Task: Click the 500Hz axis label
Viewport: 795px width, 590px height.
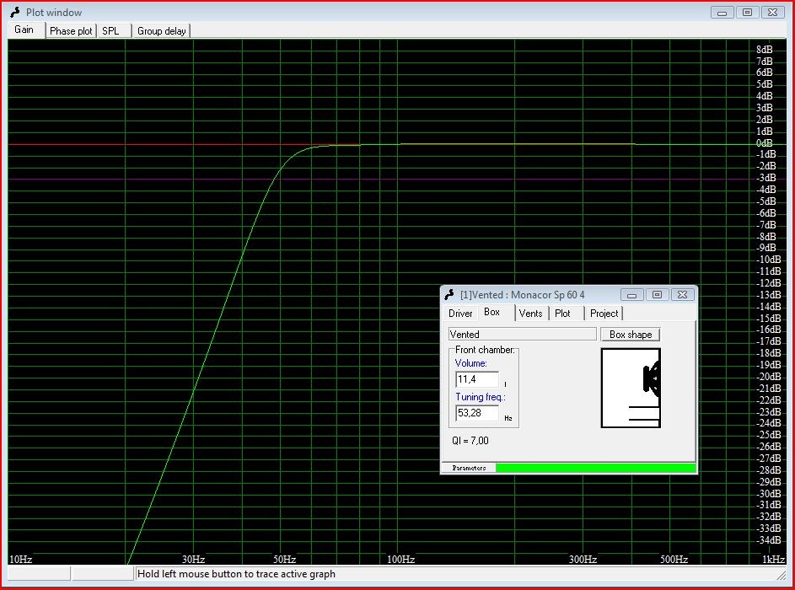Action: 674,559
